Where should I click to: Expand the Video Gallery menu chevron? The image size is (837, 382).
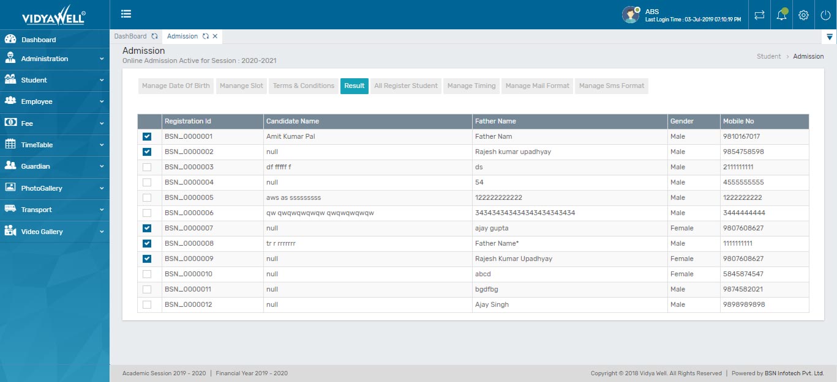coord(102,232)
